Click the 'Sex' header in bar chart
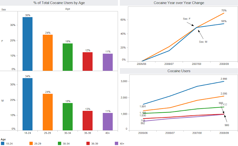238x146 pixels. click(4, 10)
